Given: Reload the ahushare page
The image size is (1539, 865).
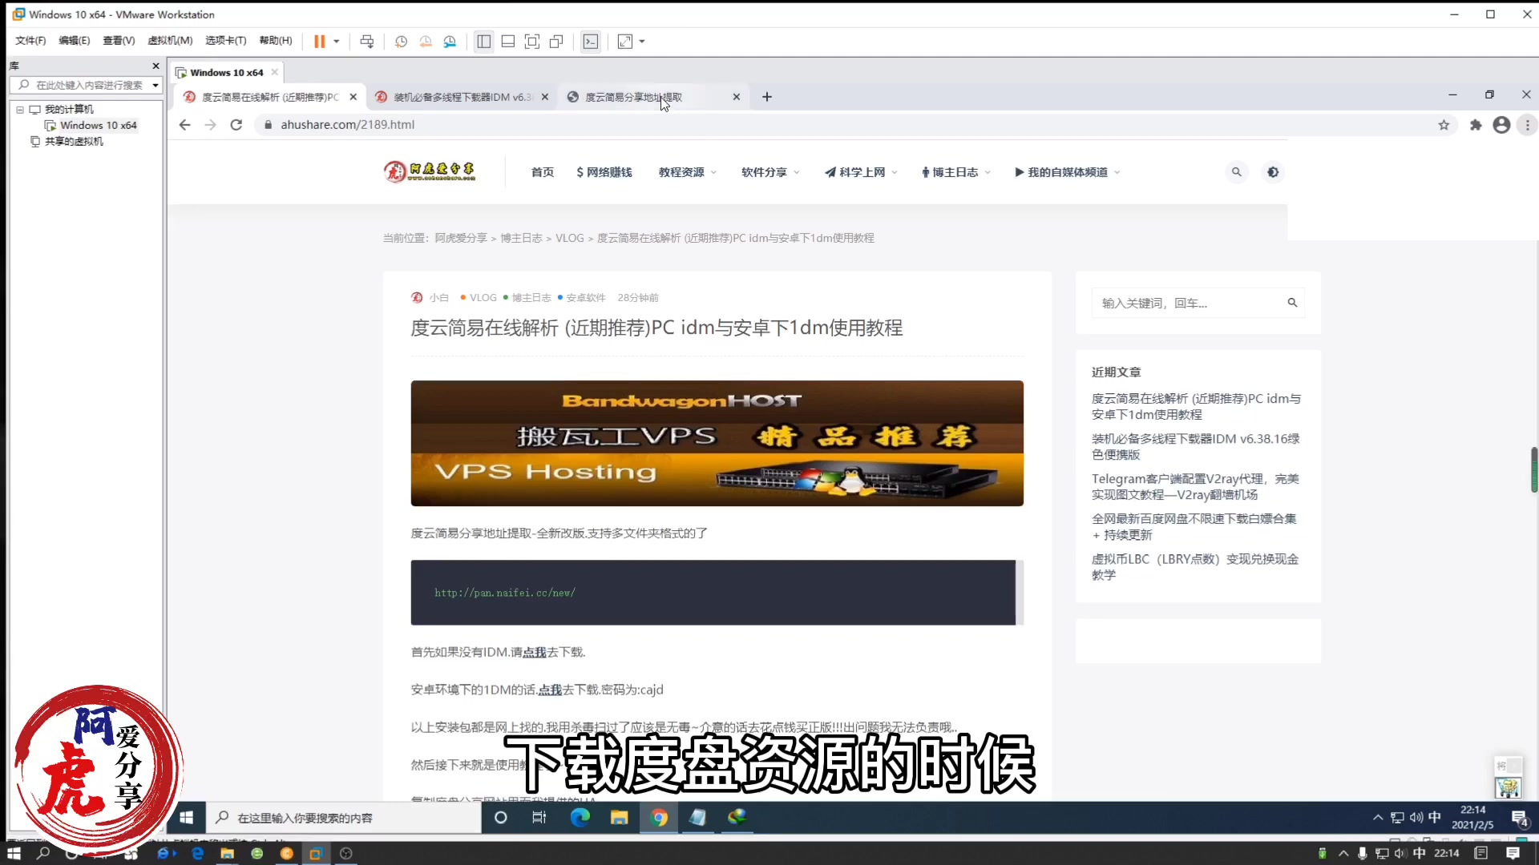Looking at the screenshot, I should [x=236, y=125].
